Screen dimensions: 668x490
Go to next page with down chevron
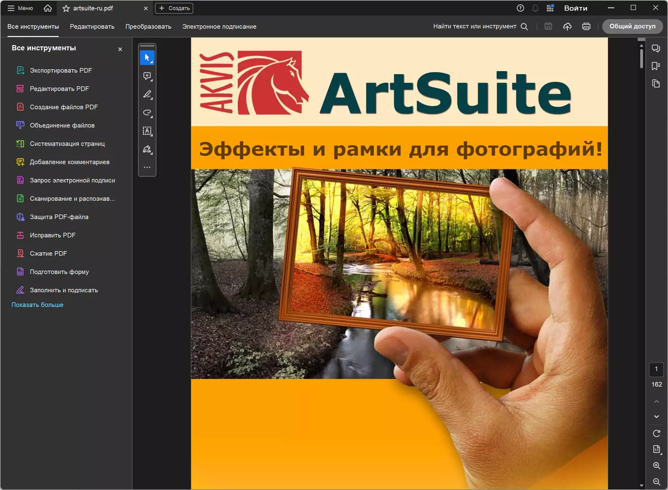click(x=656, y=416)
